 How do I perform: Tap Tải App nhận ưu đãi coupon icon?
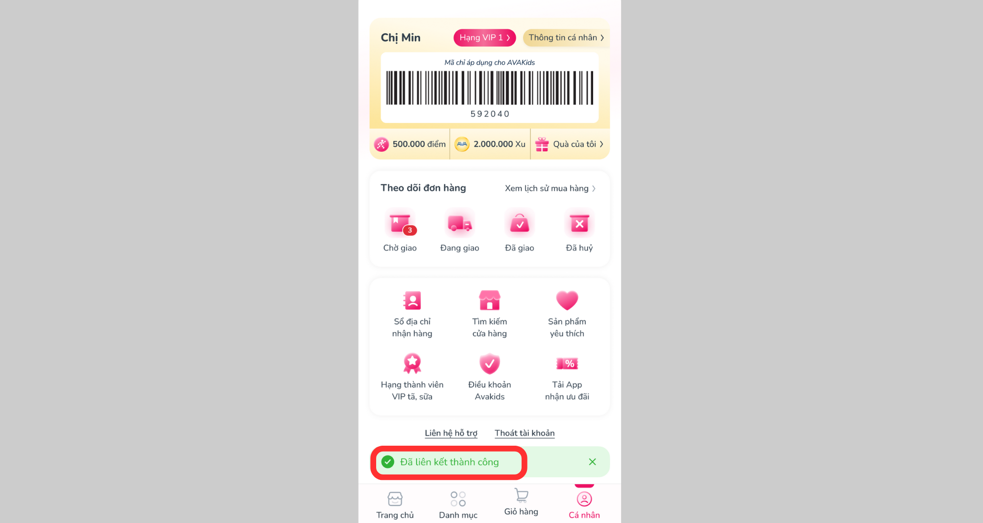[567, 364]
